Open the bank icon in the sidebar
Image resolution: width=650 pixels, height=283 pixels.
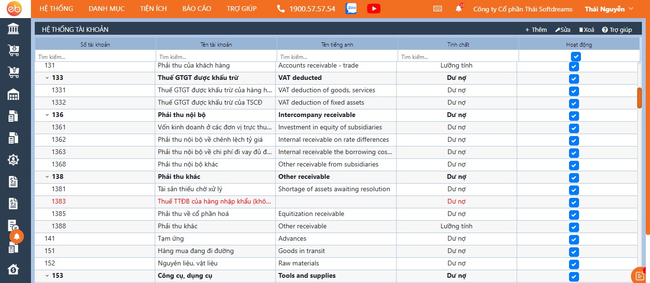tap(13, 29)
